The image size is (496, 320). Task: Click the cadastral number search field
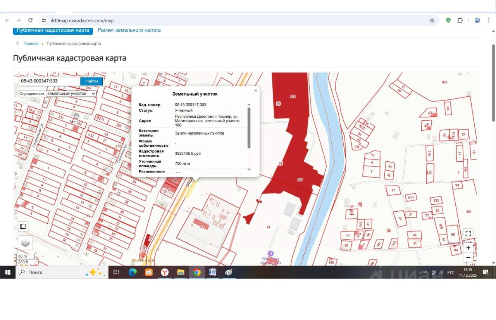click(48, 81)
